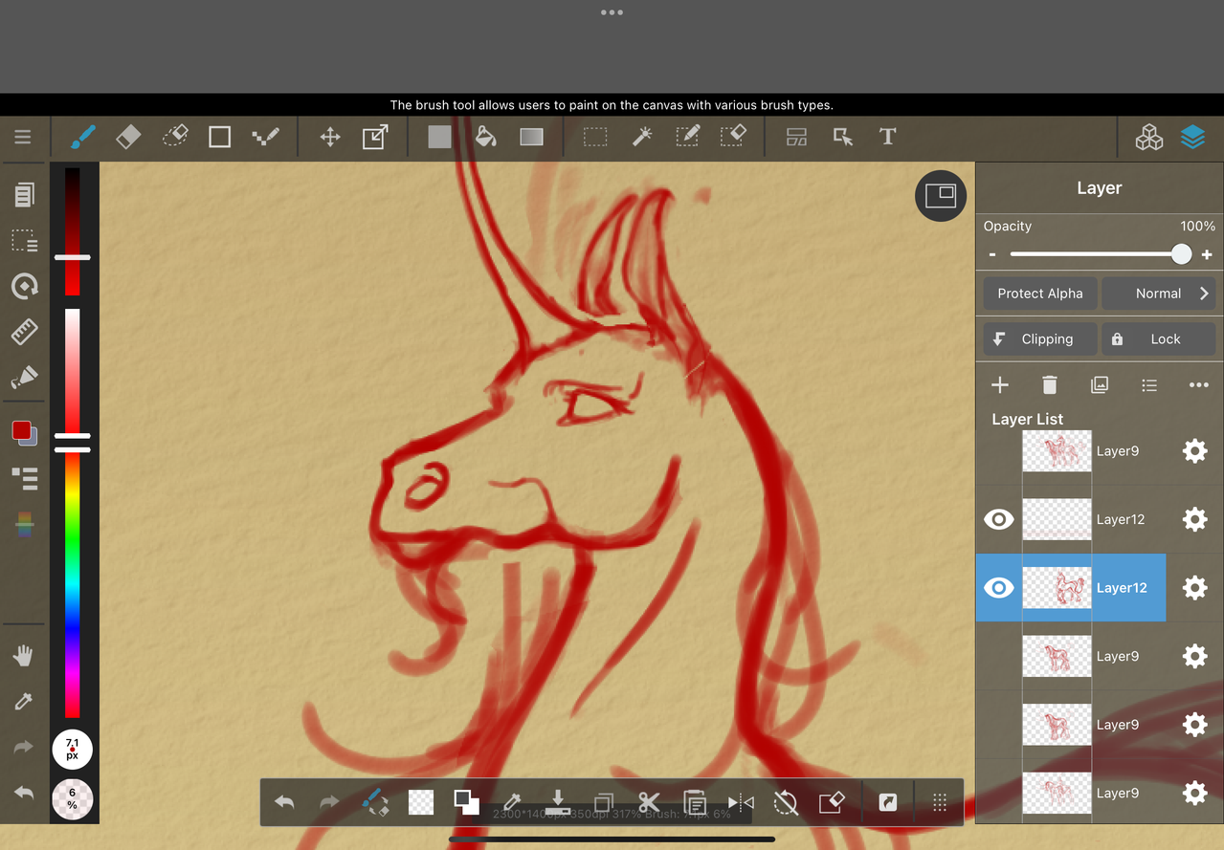
Task: Duplicate layer with the copy icon
Action: coord(1100,384)
